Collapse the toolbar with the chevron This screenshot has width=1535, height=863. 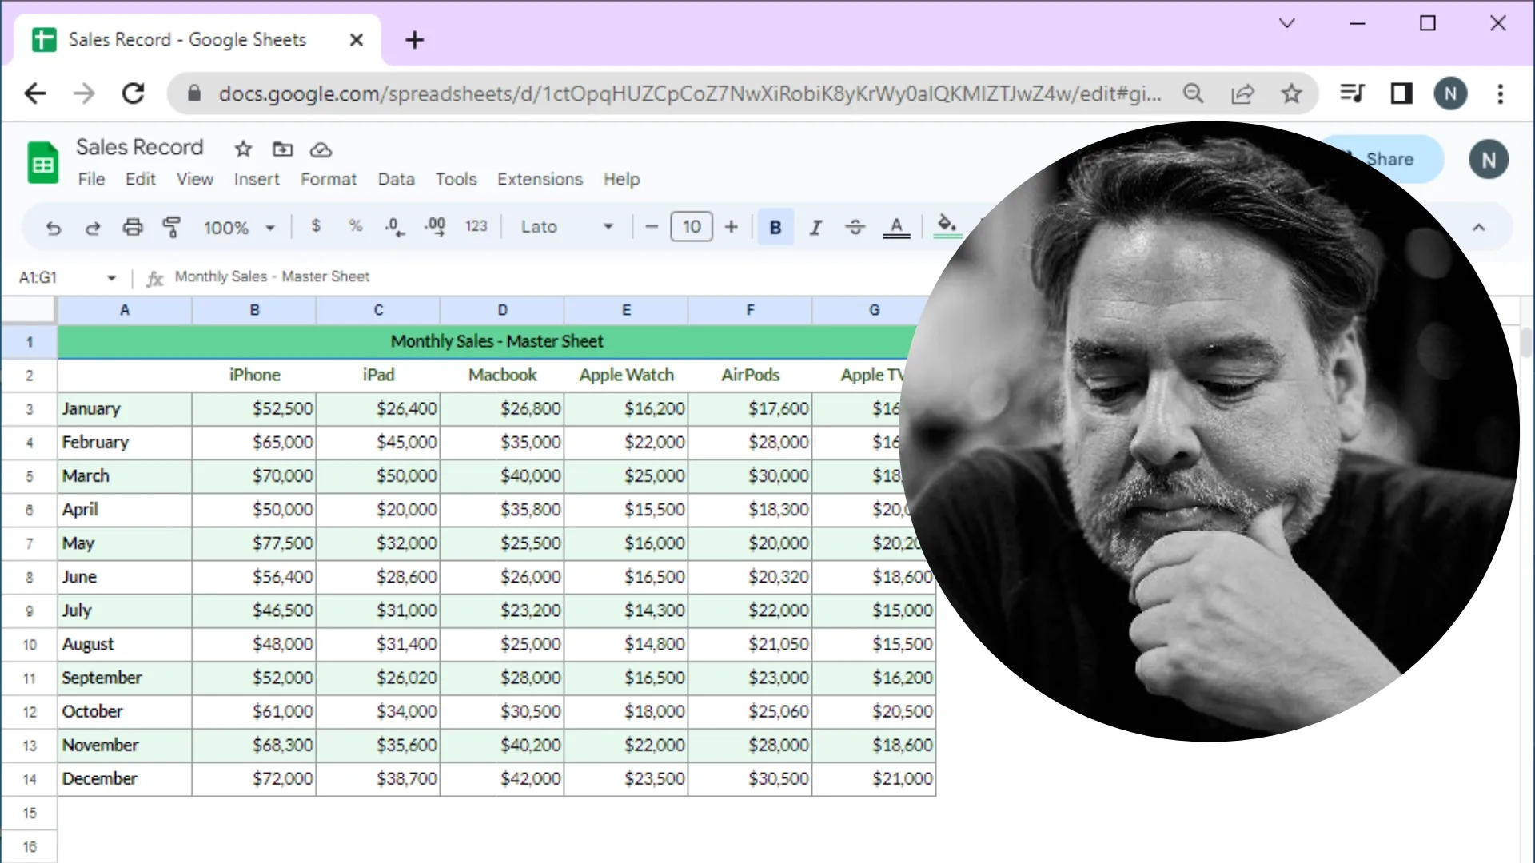1478,228
